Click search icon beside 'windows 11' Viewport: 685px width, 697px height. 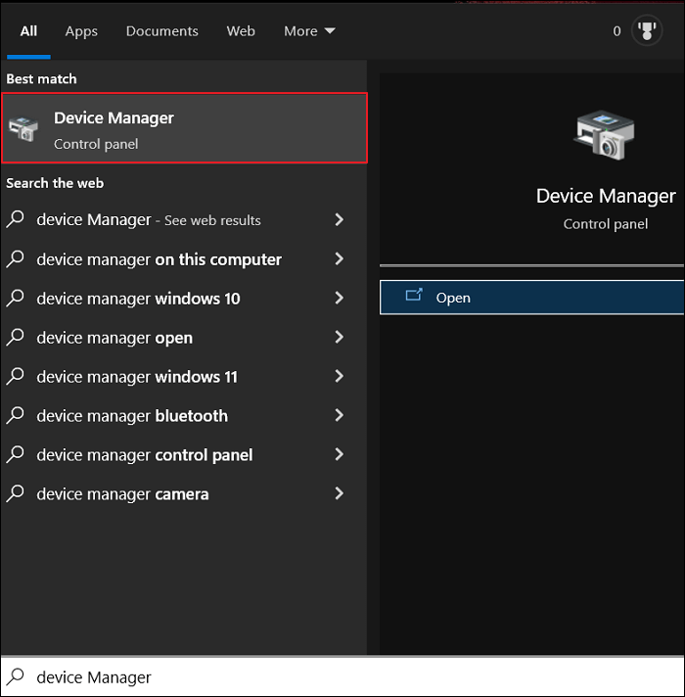point(15,376)
